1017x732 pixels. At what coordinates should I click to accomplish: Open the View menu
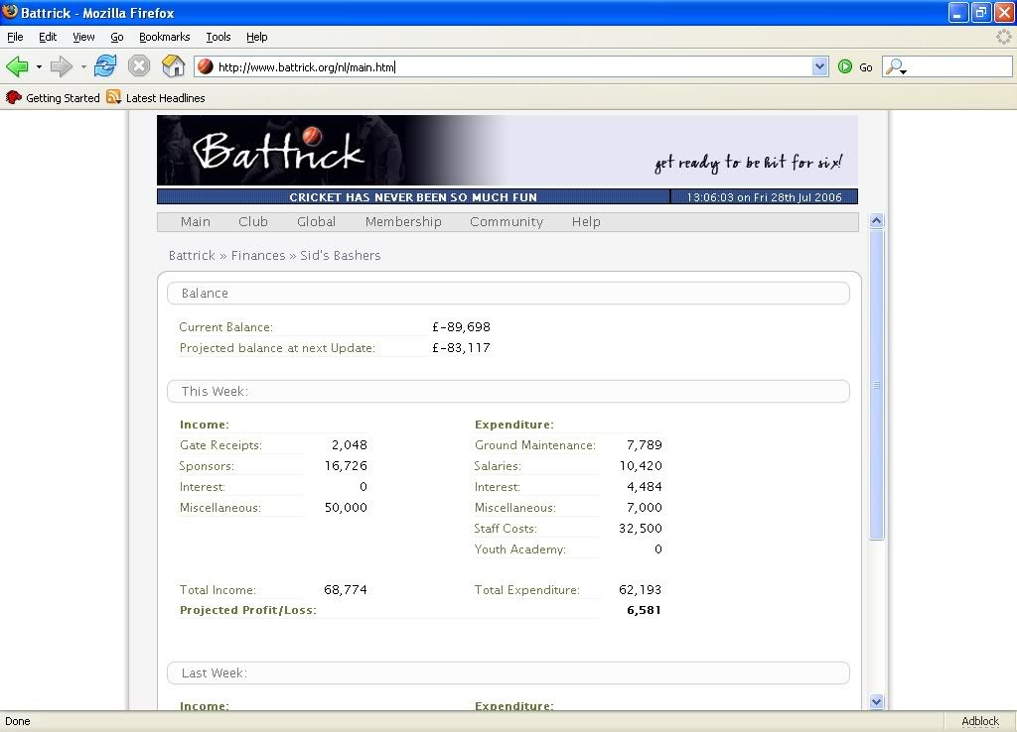click(83, 37)
